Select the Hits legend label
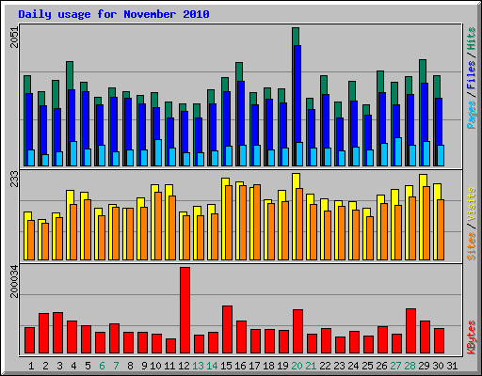Screen dimensions: 482x376 (471, 39)
